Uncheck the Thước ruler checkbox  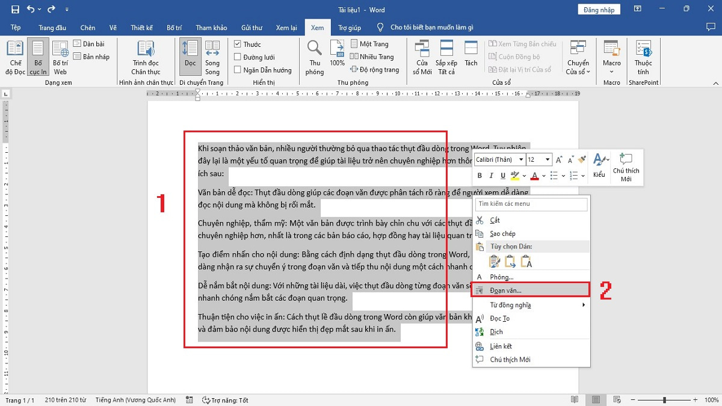(238, 45)
